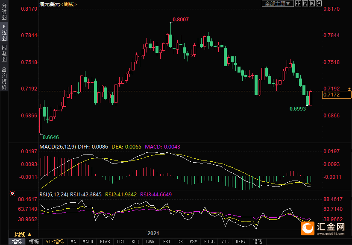Click the chart play-forward axis icon
Viewport: 352px width, 245px height.
(x=312, y=3)
